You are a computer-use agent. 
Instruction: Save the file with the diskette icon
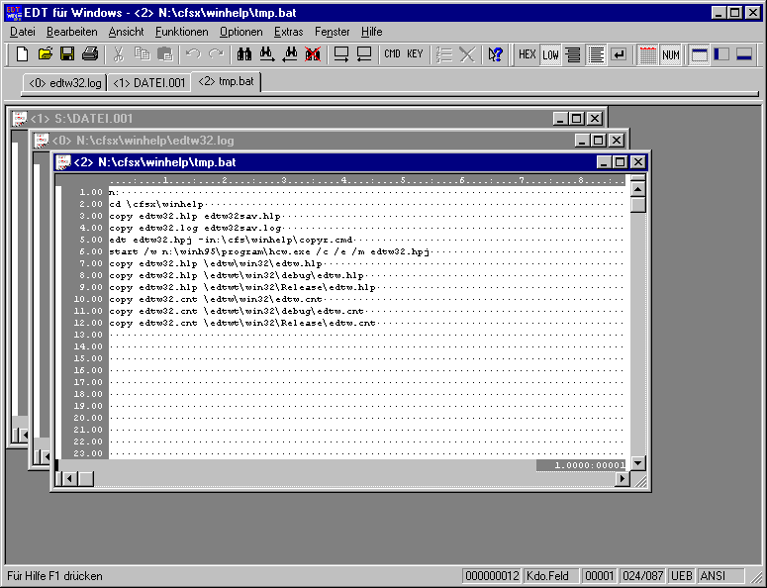(x=67, y=54)
